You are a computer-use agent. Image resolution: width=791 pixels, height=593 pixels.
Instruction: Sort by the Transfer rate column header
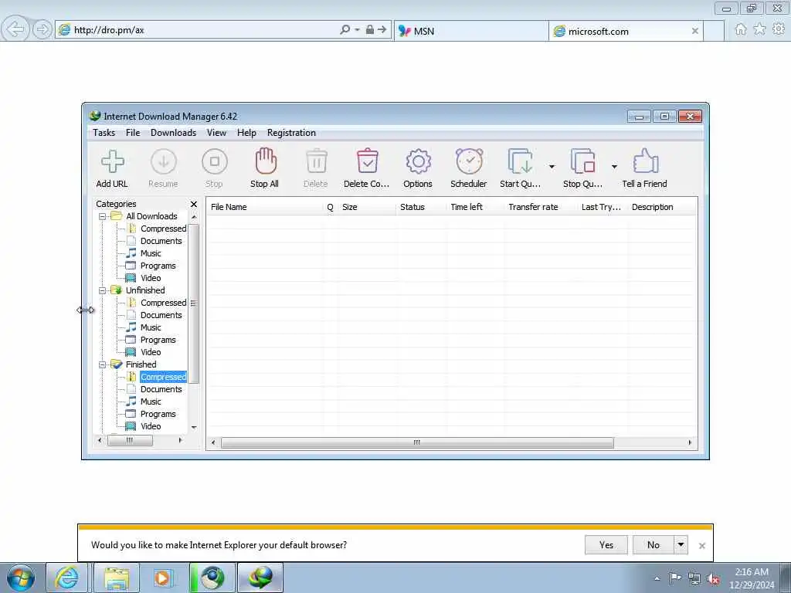pyautogui.click(x=541, y=207)
